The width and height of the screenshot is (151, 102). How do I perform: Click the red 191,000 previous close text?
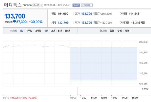pos(14,98)
